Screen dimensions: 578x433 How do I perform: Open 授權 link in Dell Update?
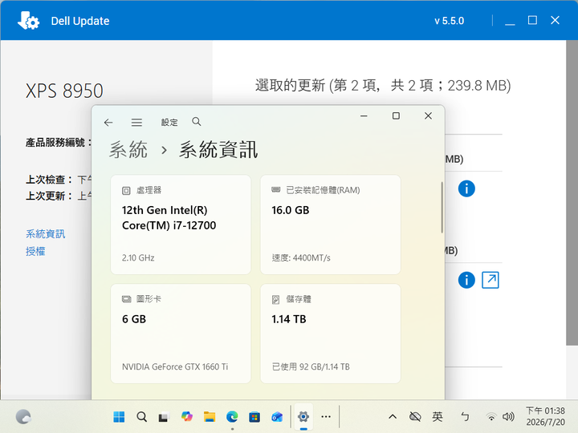point(35,252)
